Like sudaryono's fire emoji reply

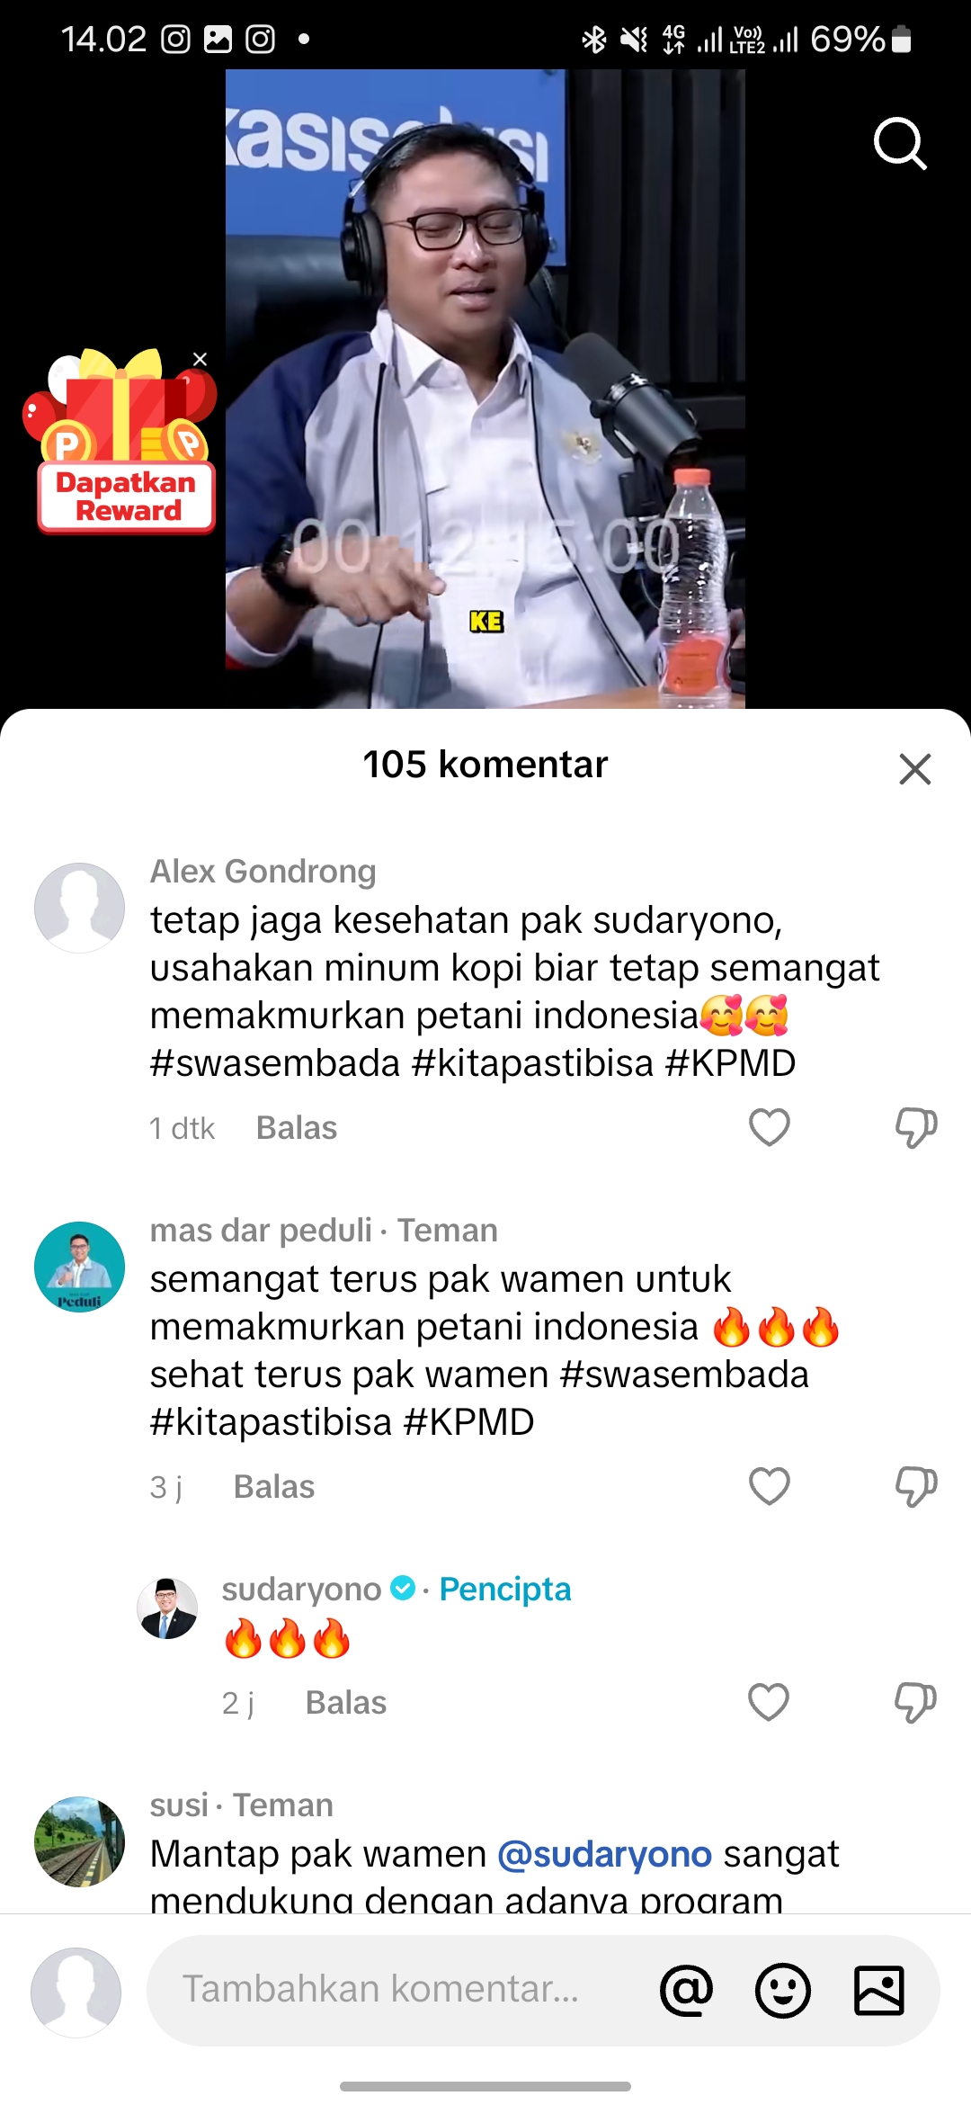click(x=769, y=1702)
